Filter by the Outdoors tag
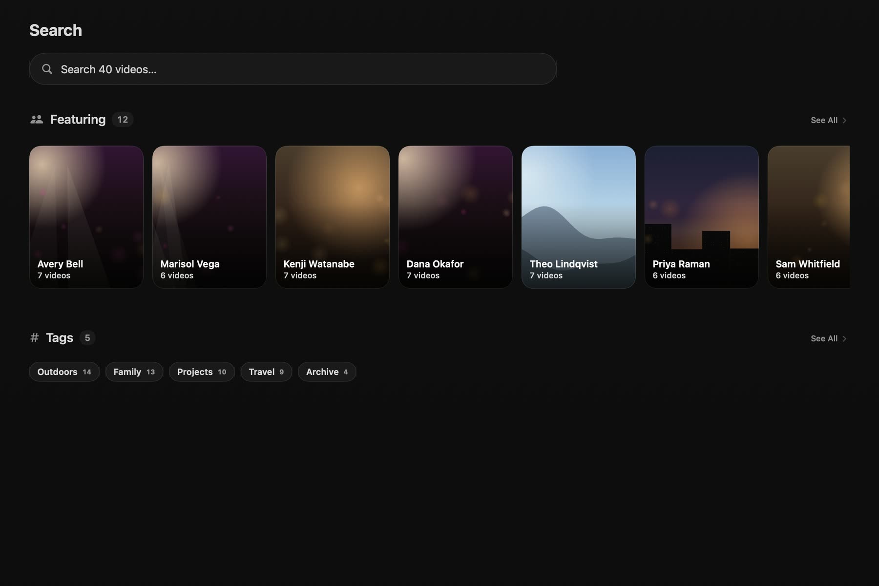The image size is (879, 586). (x=64, y=372)
